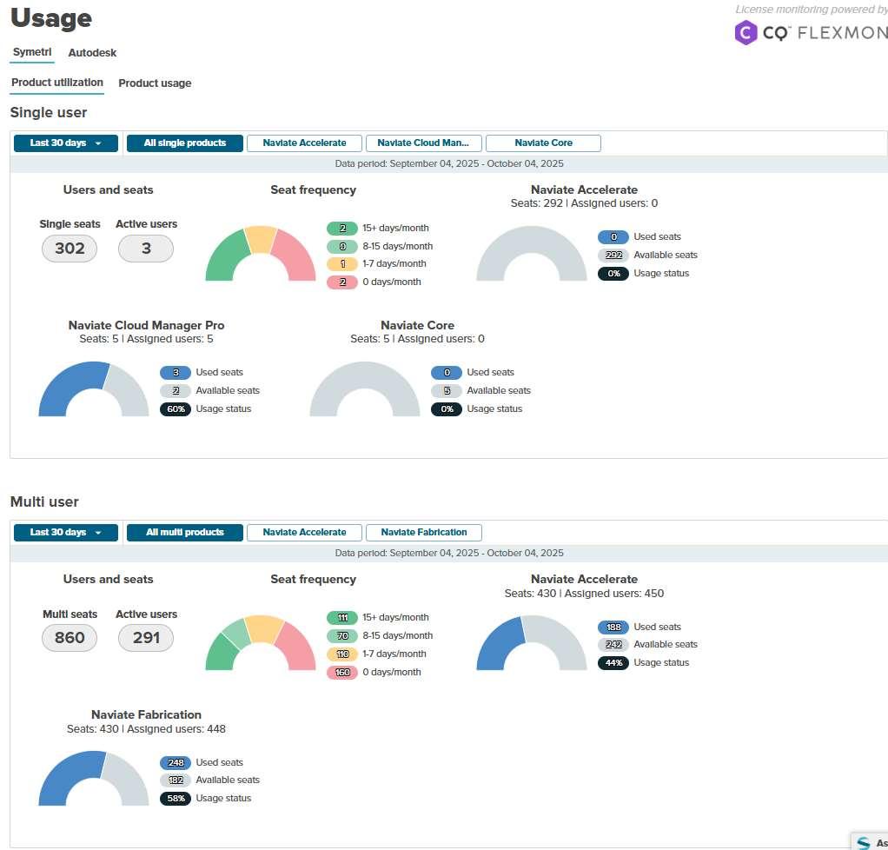This screenshot has height=850, width=888.
Task: Select All single products filter
Action: pyautogui.click(x=184, y=143)
